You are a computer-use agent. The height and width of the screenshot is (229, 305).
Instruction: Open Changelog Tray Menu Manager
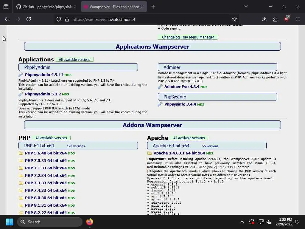pos(188,37)
